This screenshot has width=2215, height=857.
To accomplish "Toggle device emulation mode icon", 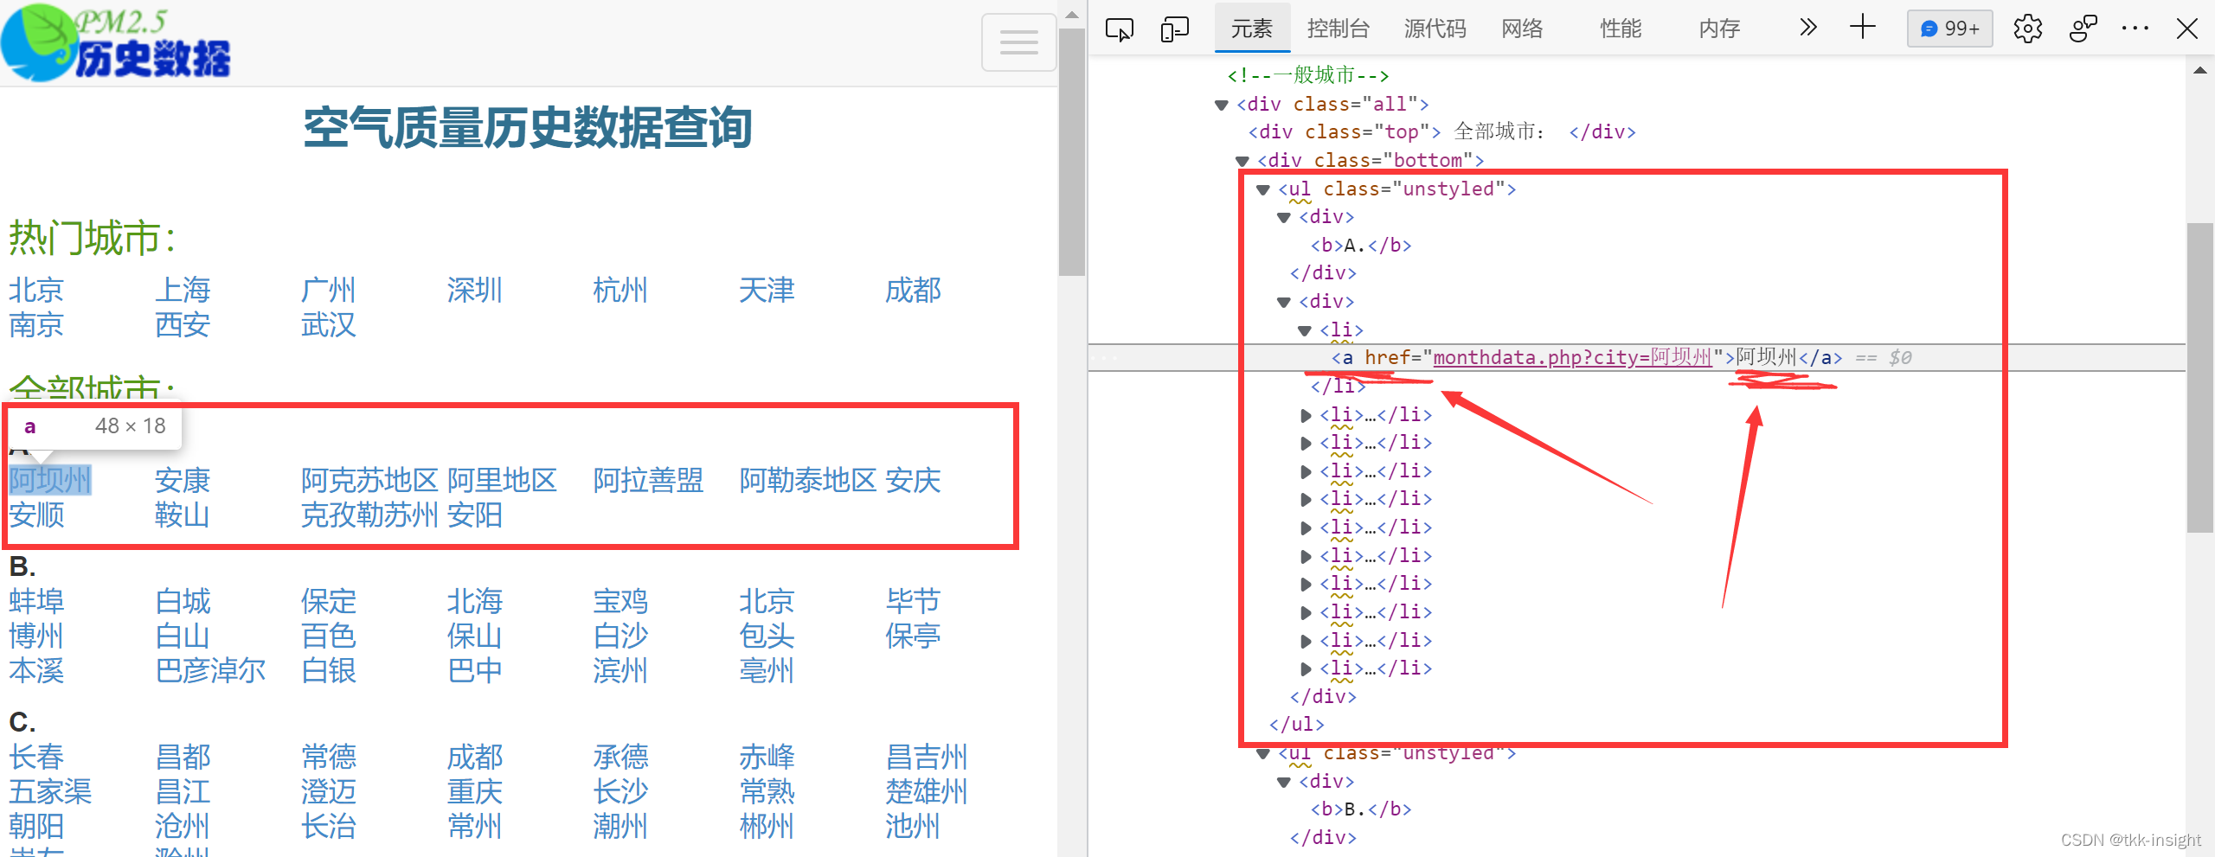I will point(1174,29).
